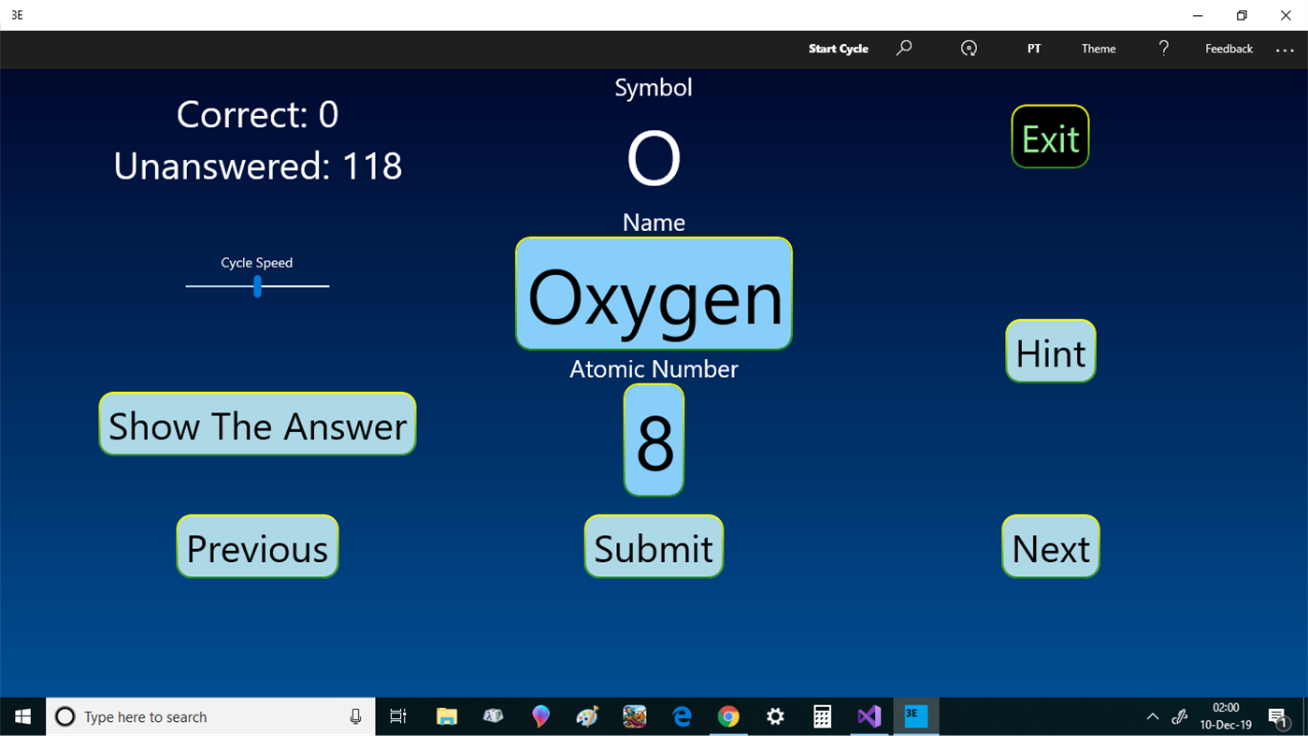The height and width of the screenshot is (736, 1308).
Task: Open the search icon in the app bar
Action: (903, 48)
